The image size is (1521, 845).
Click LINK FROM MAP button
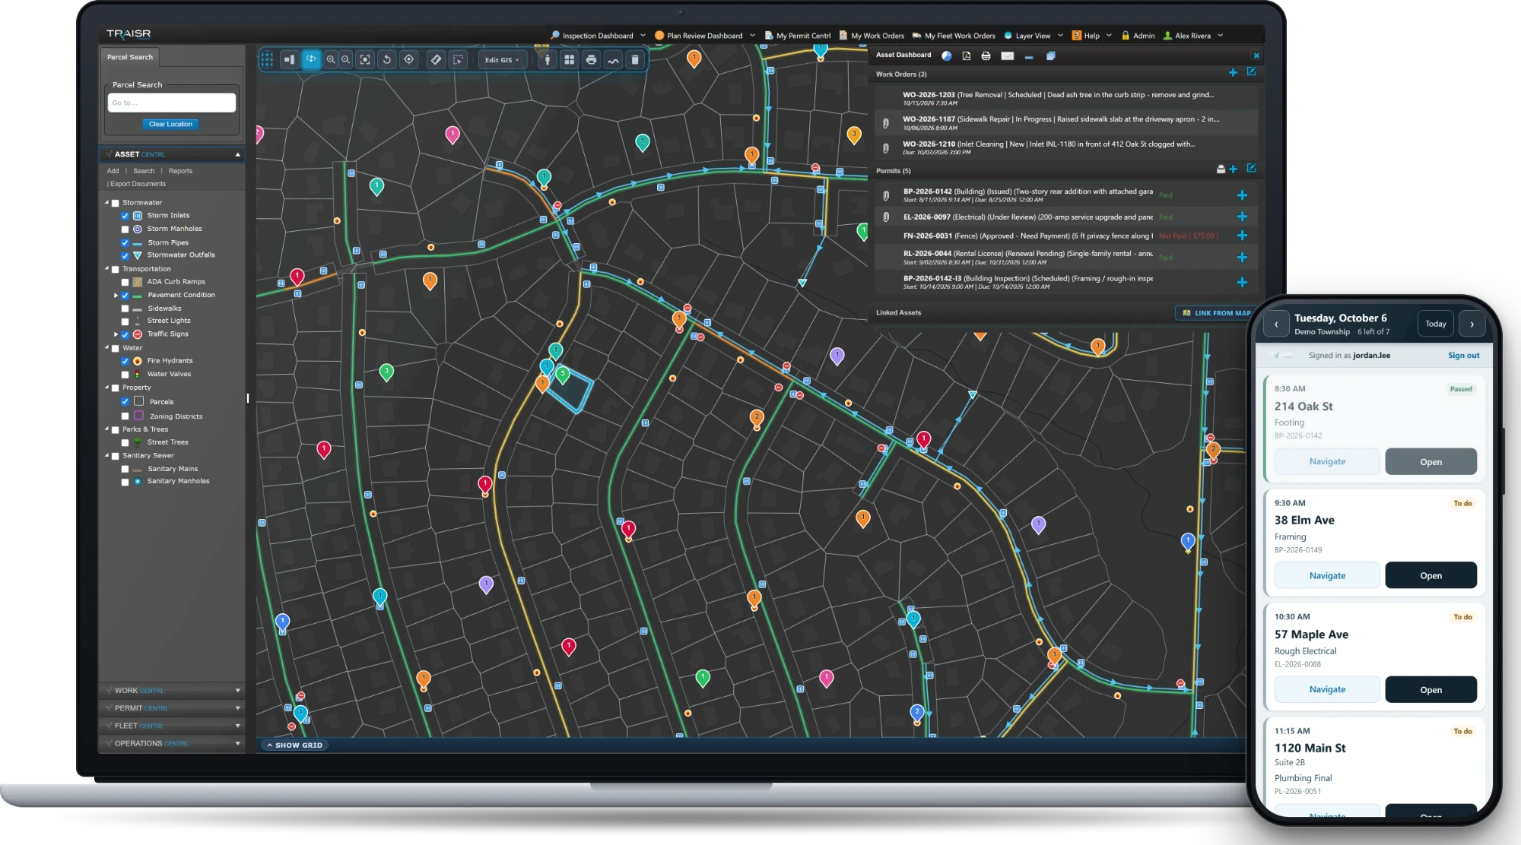point(1216,313)
